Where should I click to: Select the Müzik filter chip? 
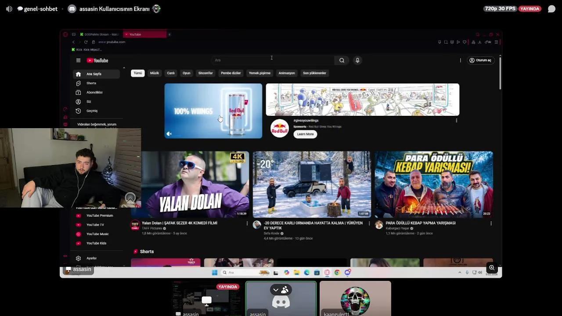155,73
